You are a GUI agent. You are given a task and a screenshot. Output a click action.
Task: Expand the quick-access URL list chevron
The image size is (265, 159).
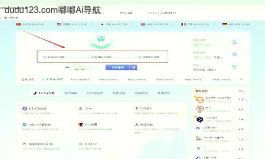[x=241, y=79]
